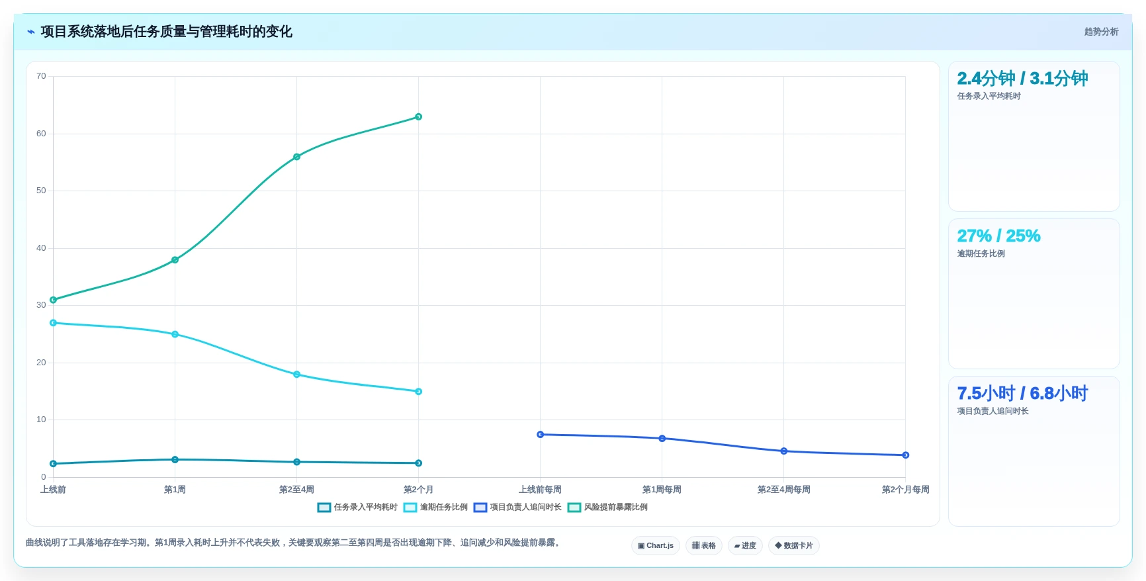Click the x-axis label 上线前

tap(54, 490)
